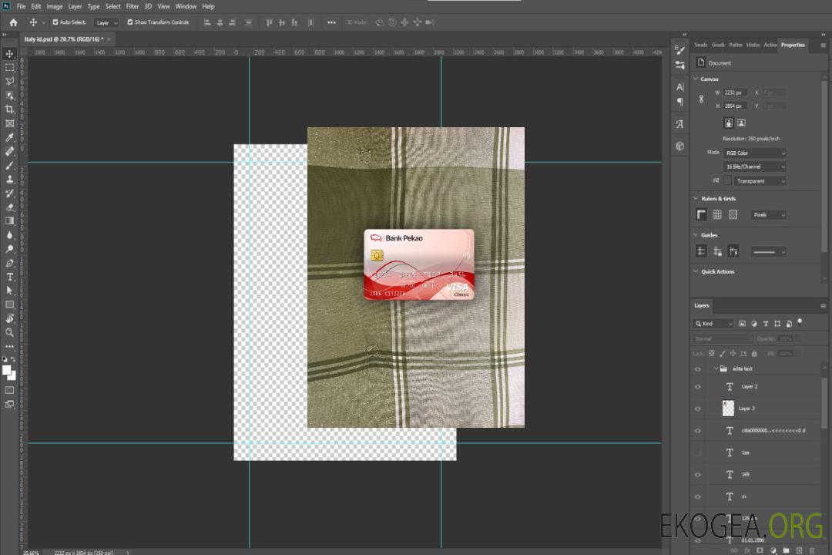Click the delete layer trash icon
Viewport: 832px width, 555px height.
(811, 550)
